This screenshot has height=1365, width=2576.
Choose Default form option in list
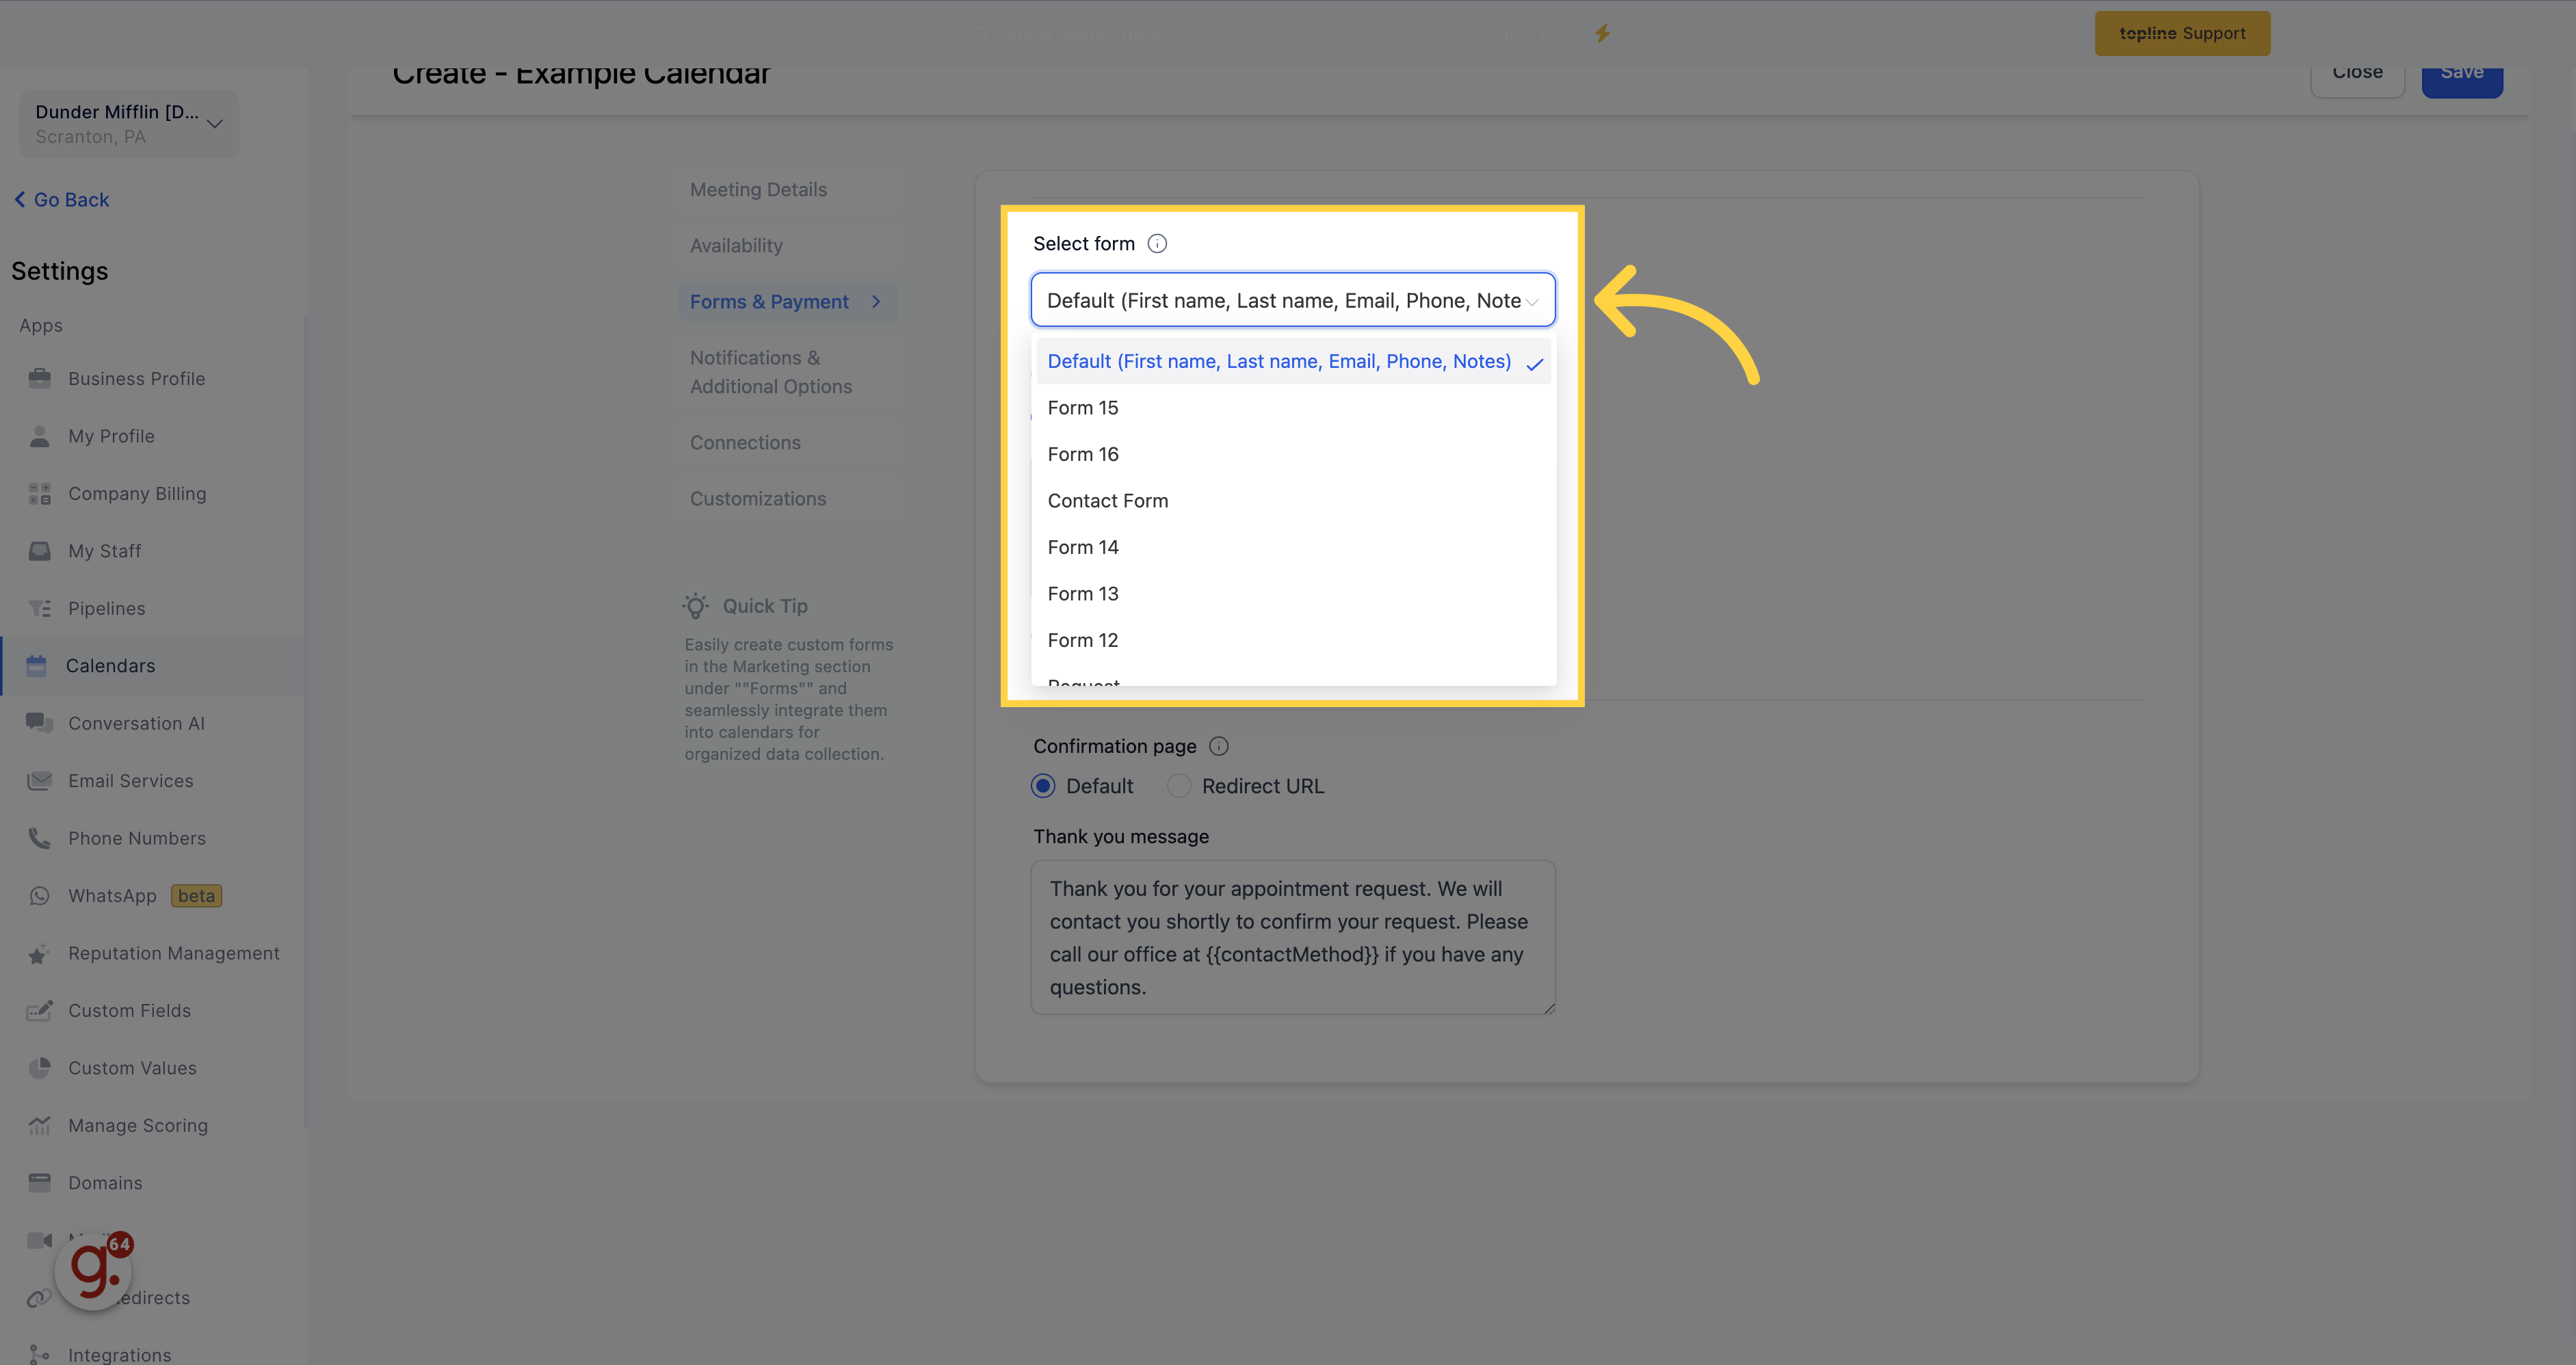click(1293, 361)
